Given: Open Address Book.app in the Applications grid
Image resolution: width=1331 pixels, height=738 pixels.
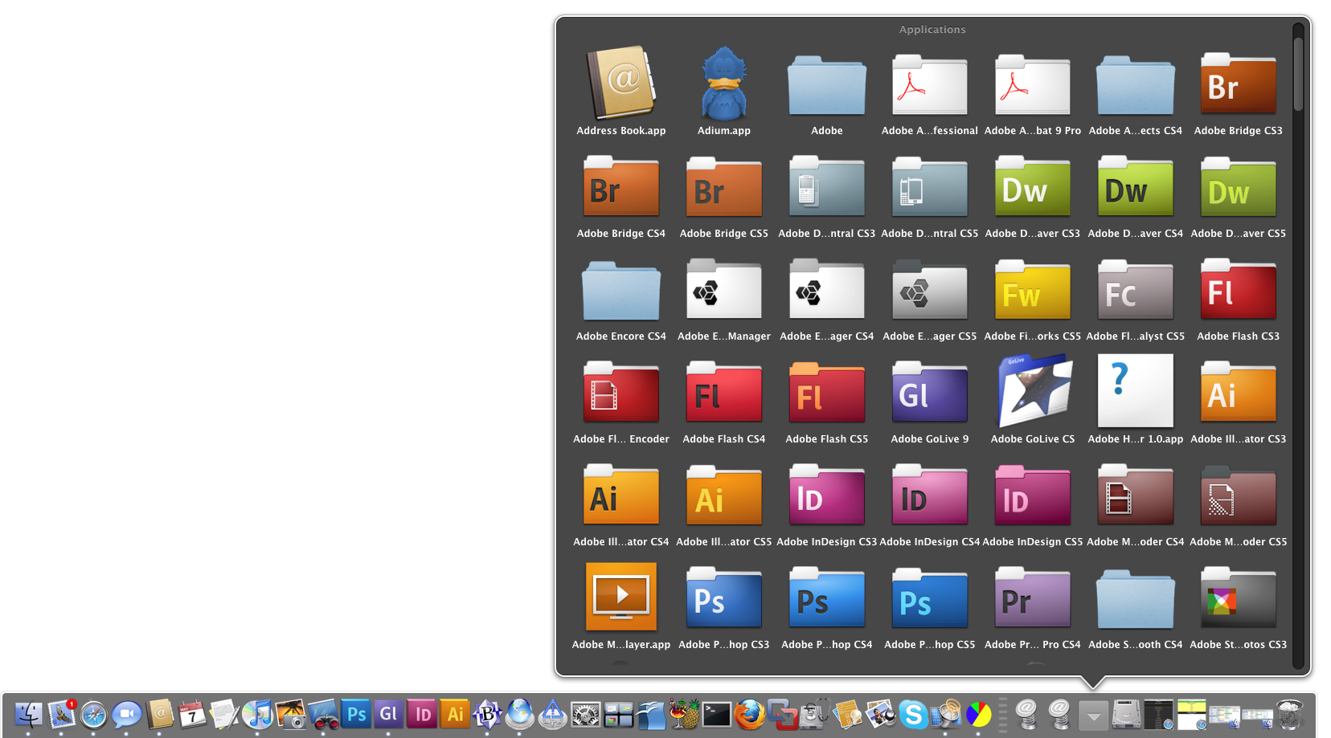Looking at the screenshot, I should point(620,84).
